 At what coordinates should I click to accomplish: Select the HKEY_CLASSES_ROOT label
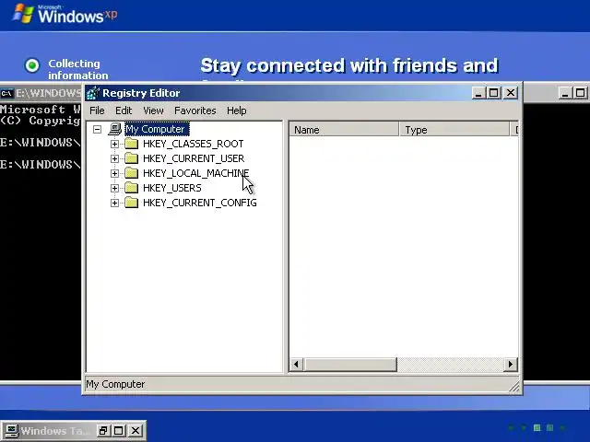[x=193, y=144]
